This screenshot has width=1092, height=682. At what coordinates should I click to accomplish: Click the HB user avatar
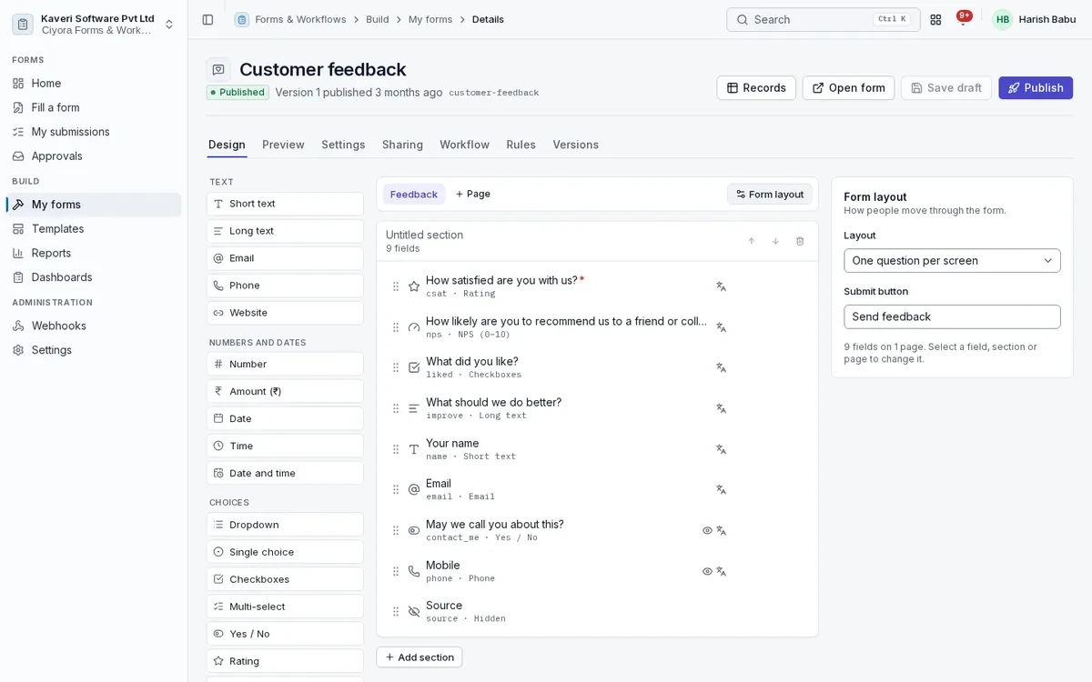pos(1003,19)
